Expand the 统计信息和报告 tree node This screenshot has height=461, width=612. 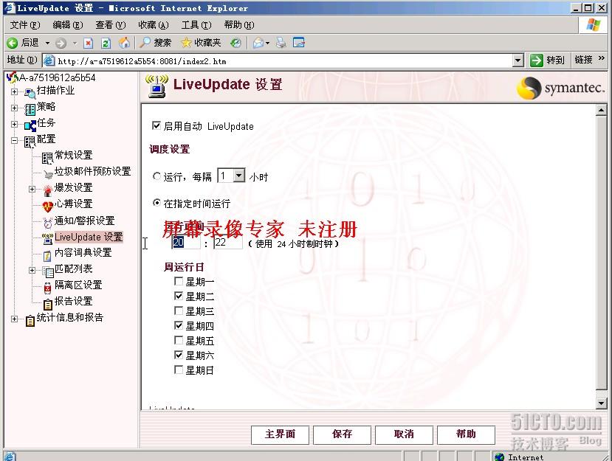15,319
